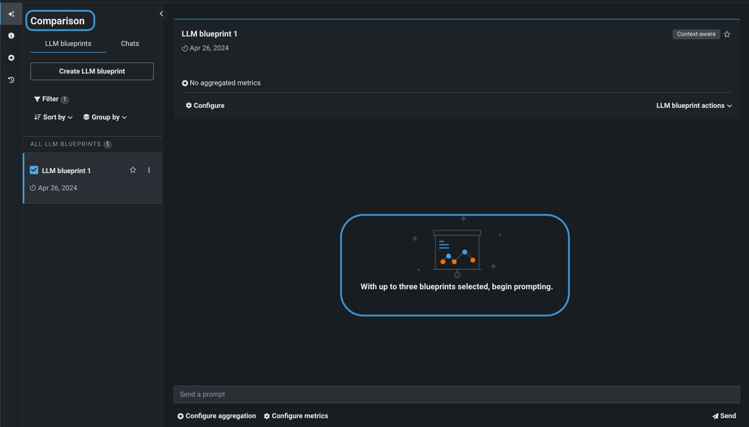Click the Send a prompt input field
The width and height of the screenshot is (749, 427).
point(456,394)
